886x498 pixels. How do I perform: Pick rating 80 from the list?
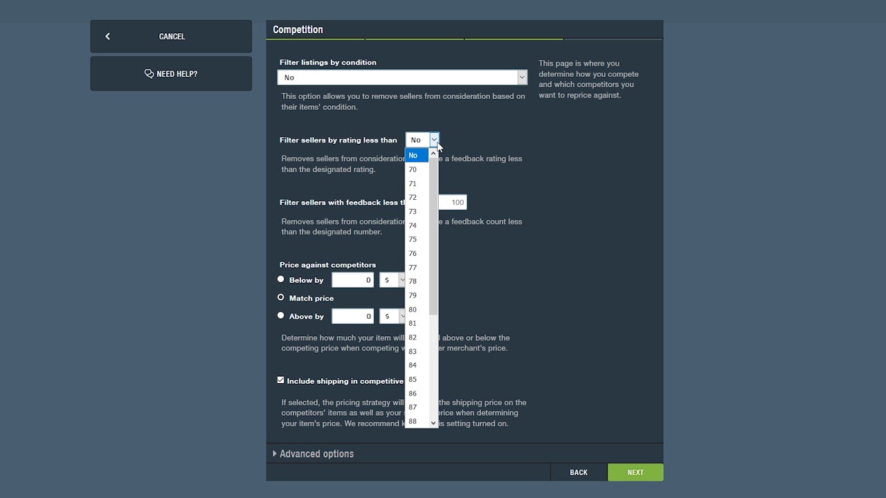[417, 309]
